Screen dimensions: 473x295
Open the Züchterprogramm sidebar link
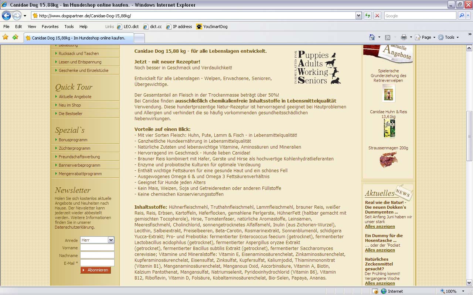74,148
